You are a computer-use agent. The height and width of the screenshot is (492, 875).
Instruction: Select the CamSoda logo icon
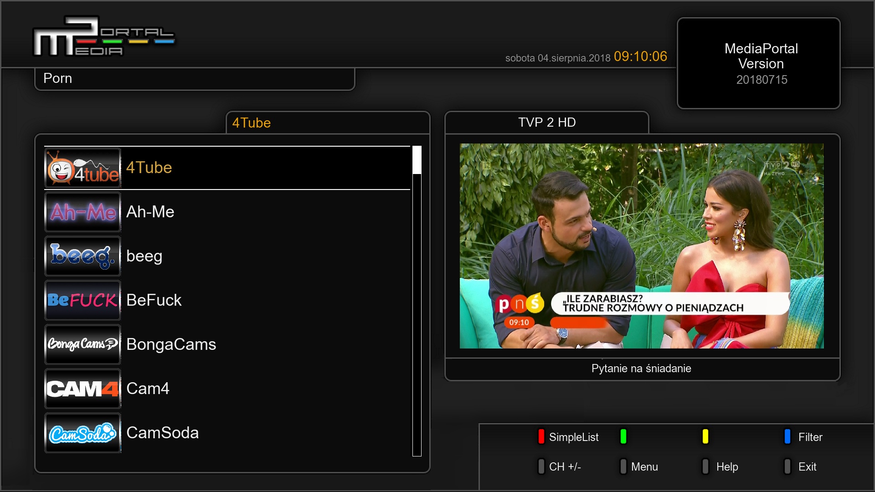click(x=83, y=433)
